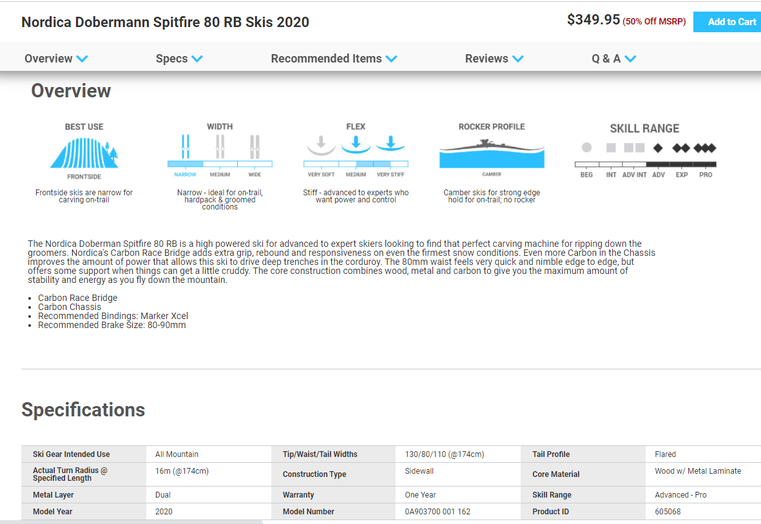Click the All Mountain spec value

tap(177, 454)
